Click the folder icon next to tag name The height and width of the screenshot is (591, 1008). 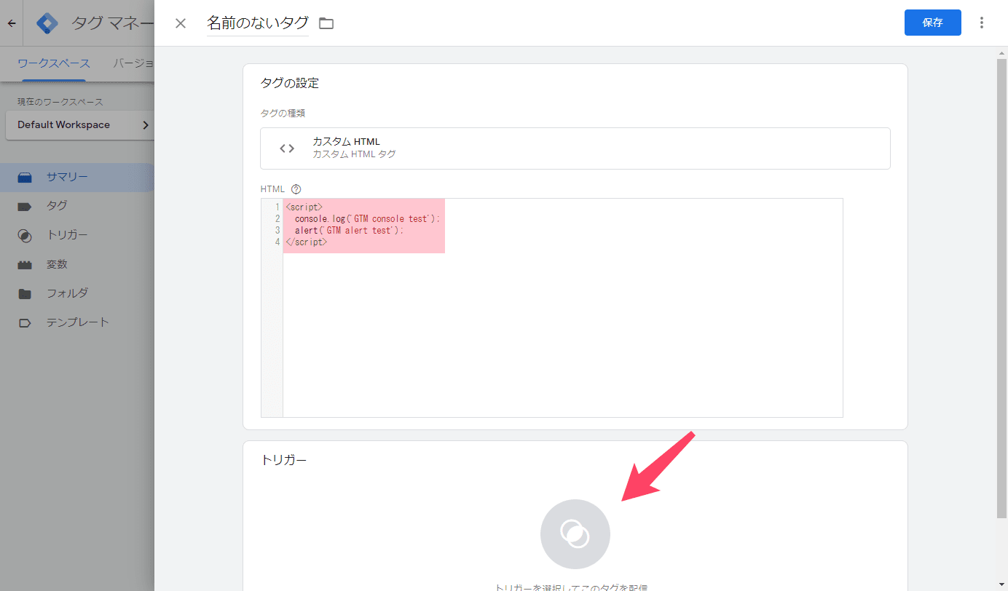pos(326,23)
